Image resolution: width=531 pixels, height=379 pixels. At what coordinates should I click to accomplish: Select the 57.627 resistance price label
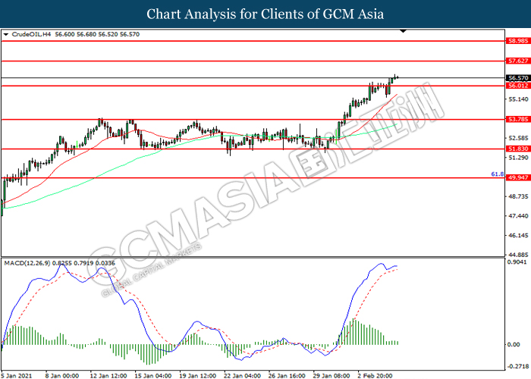pyautogui.click(x=518, y=61)
